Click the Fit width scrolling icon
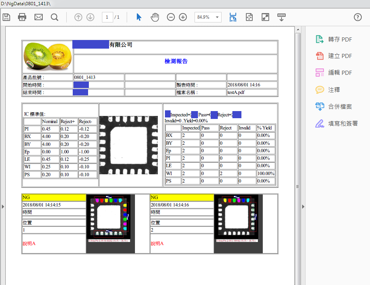This screenshot has height=285, width=370. coord(233,17)
